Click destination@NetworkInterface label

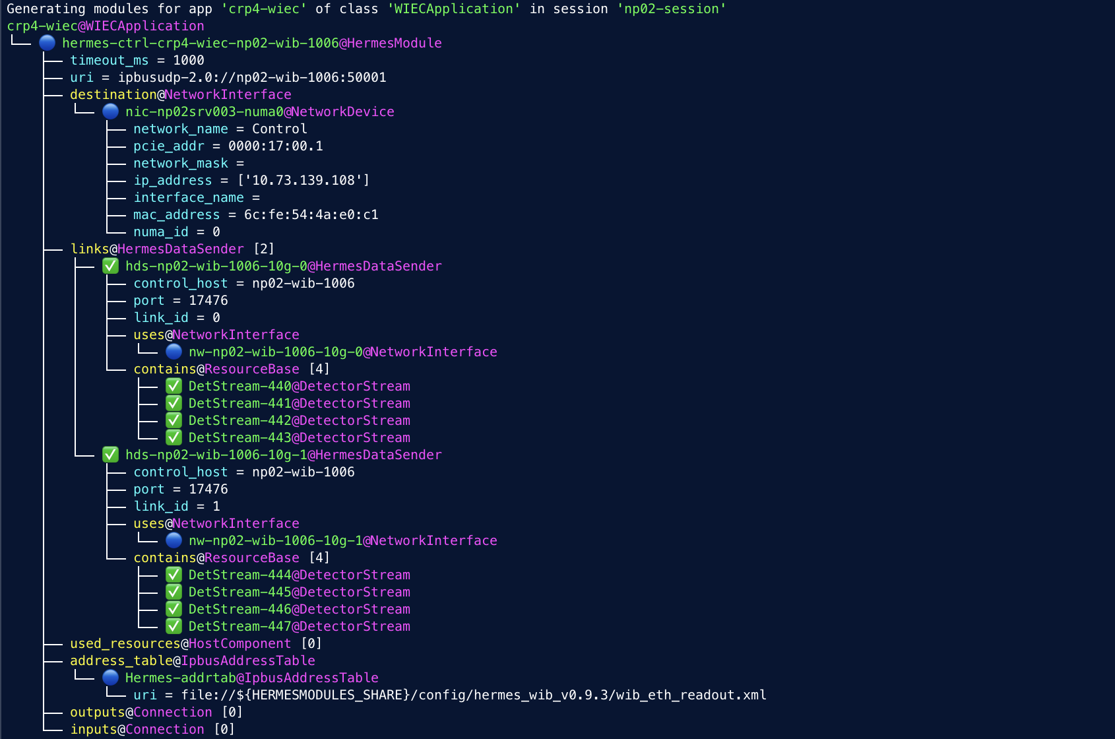(181, 94)
